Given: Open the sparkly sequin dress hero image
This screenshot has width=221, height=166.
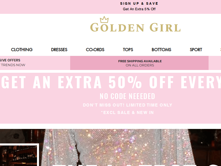Looking at the screenshot, I should tap(110, 147).
